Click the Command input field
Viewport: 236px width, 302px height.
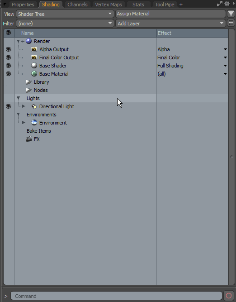116,296
